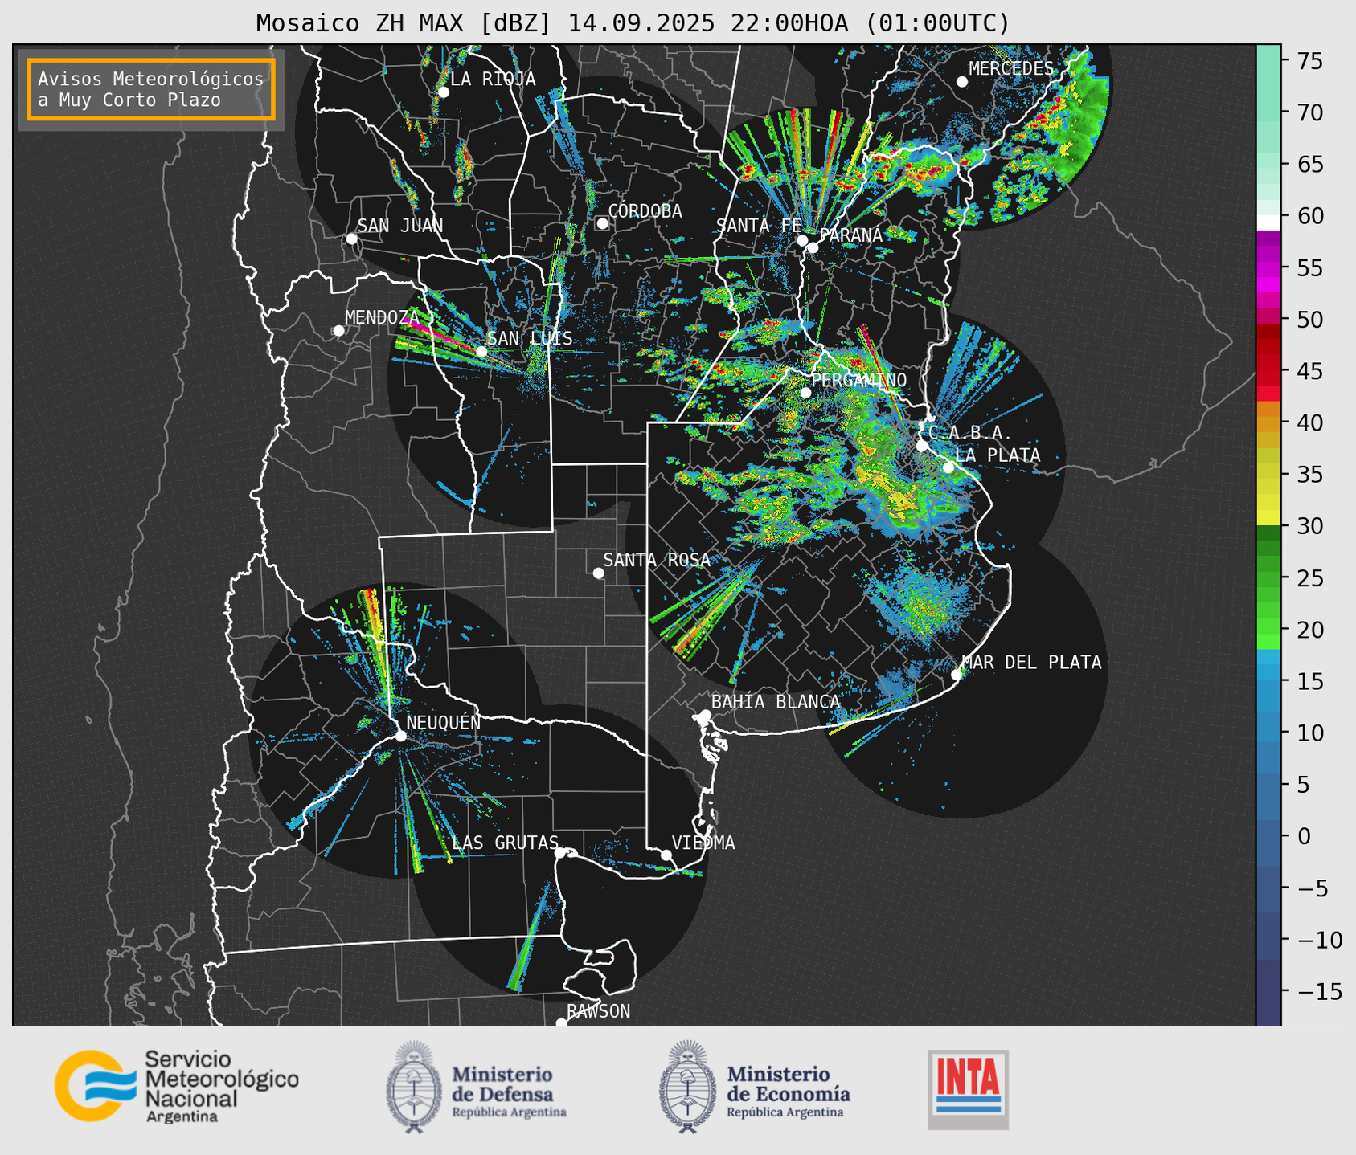Click the MAR DEL PLATA map label
The width and height of the screenshot is (1356, 1155).
click(1031, 663)
